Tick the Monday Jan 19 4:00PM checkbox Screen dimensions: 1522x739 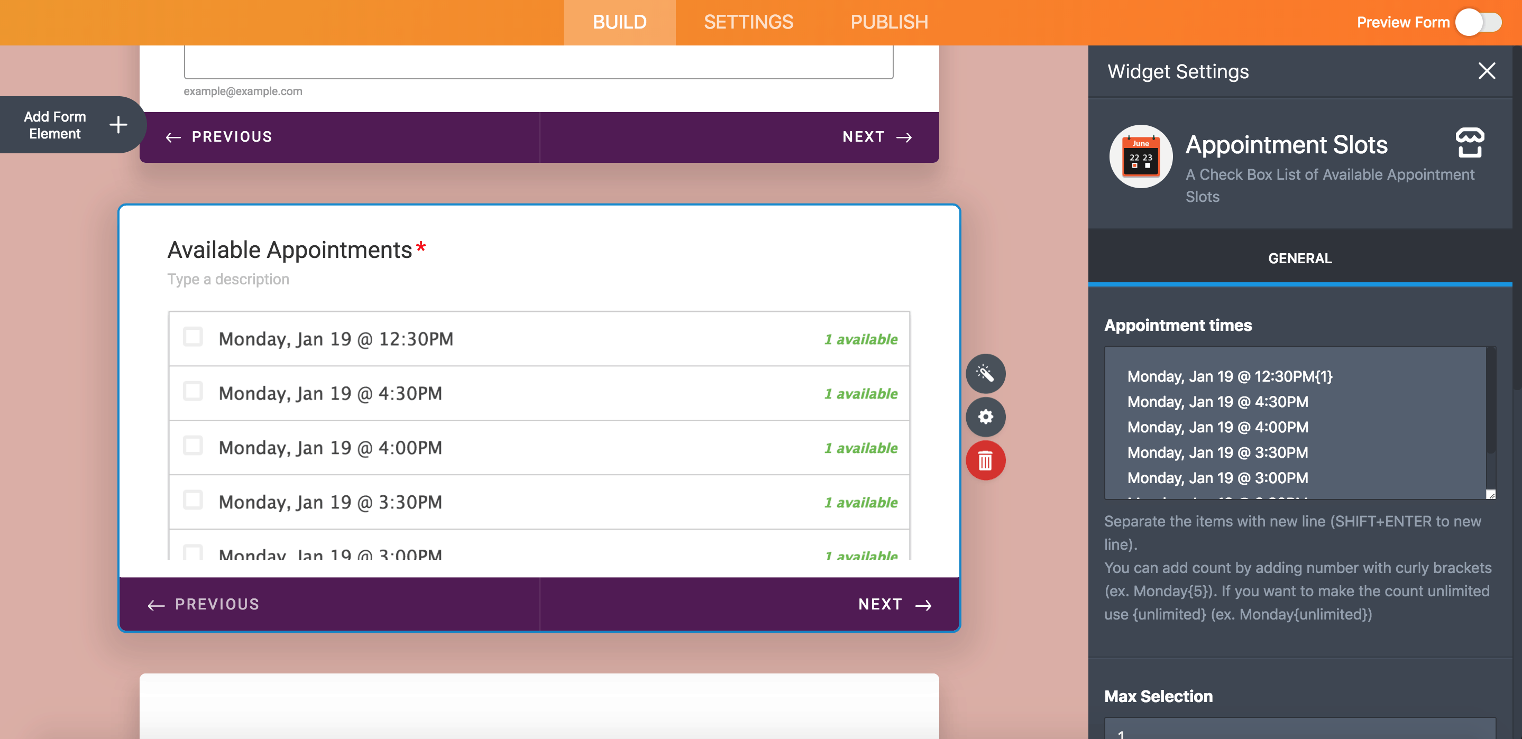[x=192, y=446]
